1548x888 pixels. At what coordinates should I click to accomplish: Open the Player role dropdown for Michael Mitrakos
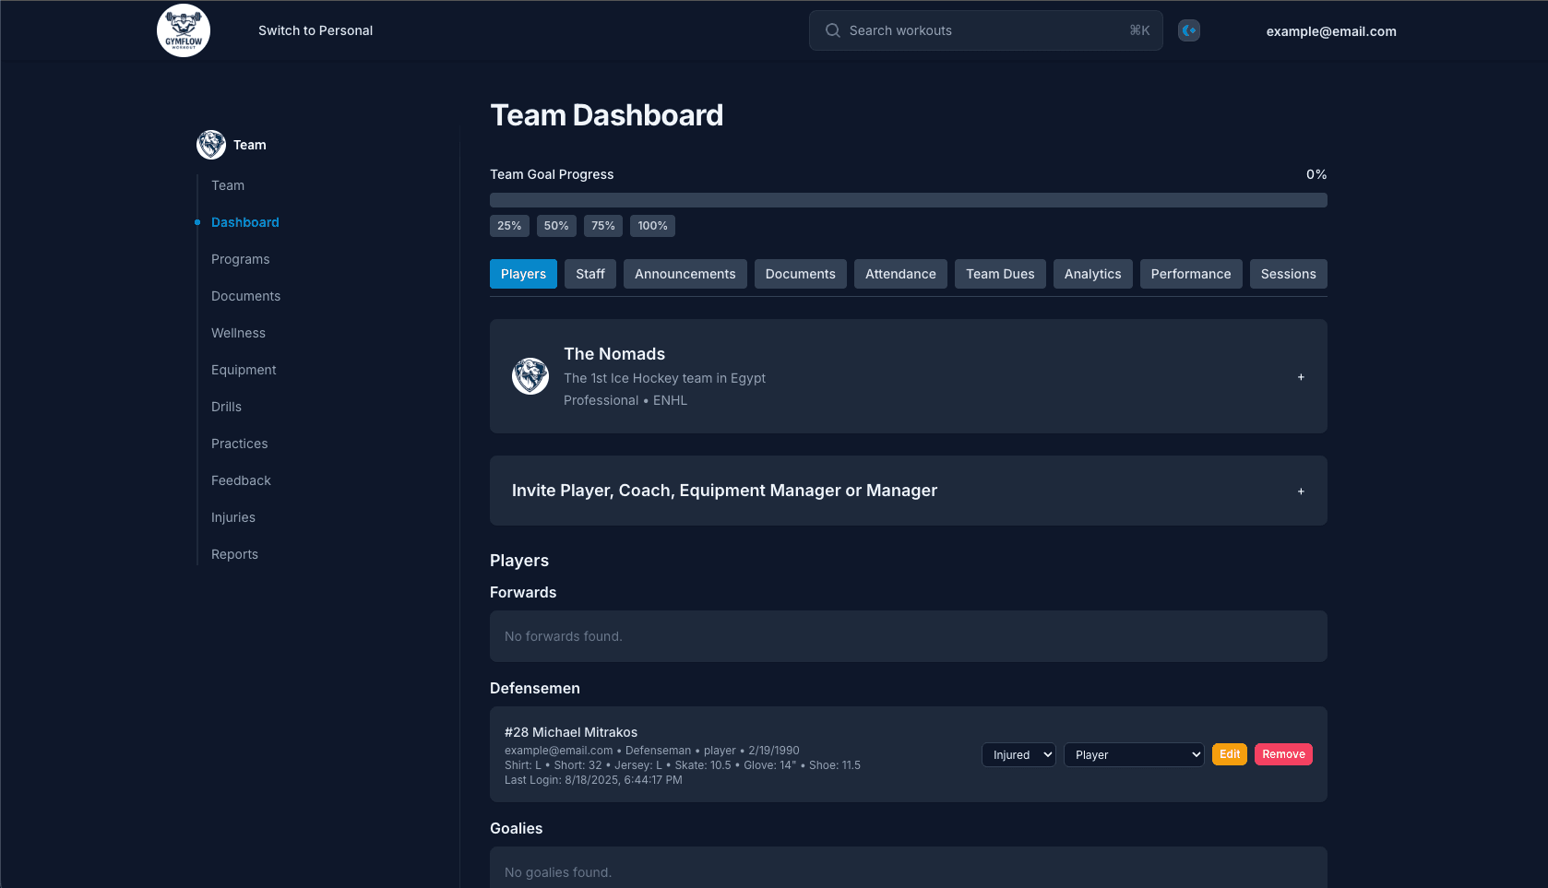click(1134, 754)
